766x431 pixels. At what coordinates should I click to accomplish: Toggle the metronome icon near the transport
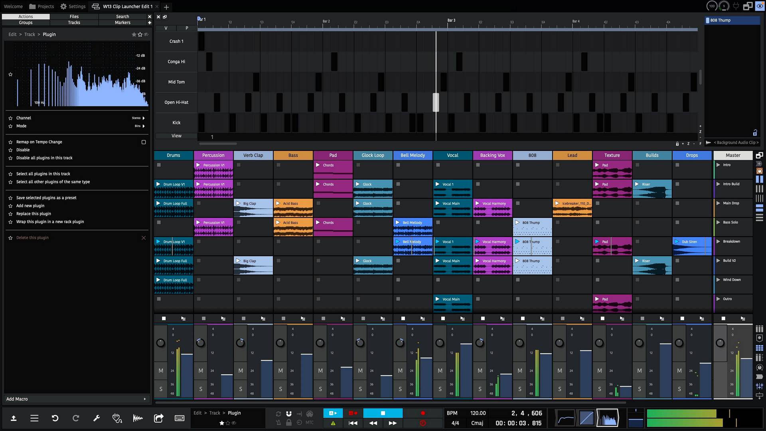pos(278,423)
